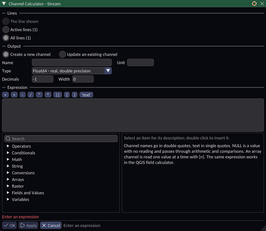The image size is (266, 231).
Task: Insert a closing parenthesis
Action: click(75, 95)
